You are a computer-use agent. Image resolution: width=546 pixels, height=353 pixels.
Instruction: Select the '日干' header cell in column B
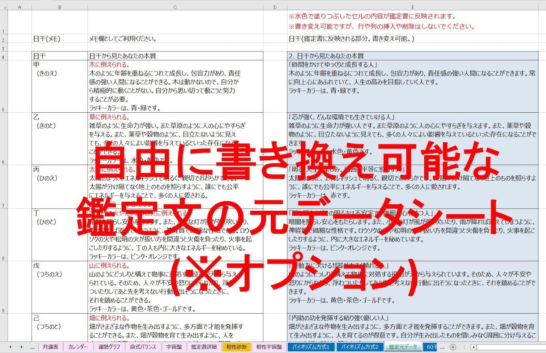[60, 56]
